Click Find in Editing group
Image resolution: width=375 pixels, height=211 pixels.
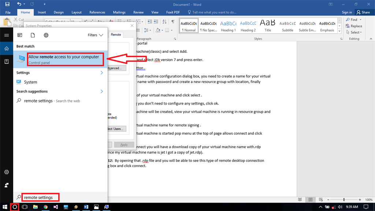[352, 20]
